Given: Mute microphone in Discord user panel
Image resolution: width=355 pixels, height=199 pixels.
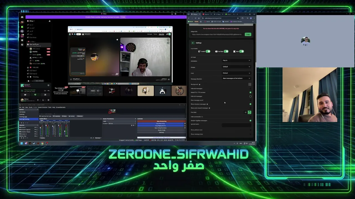Looking at the screenshot, I should (38, 100).
